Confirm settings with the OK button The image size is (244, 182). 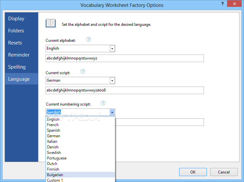click(x=193, y=172)
